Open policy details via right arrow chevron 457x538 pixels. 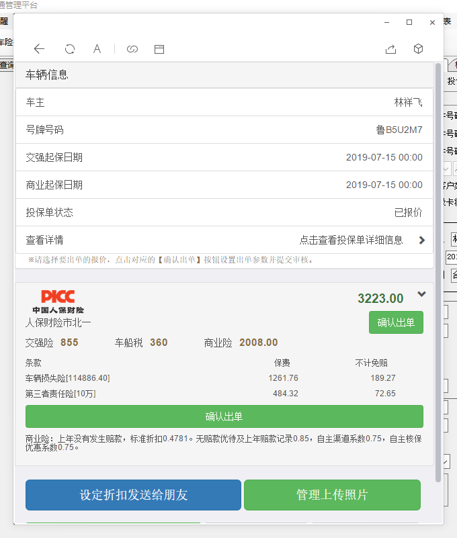(x=422, y=240)
